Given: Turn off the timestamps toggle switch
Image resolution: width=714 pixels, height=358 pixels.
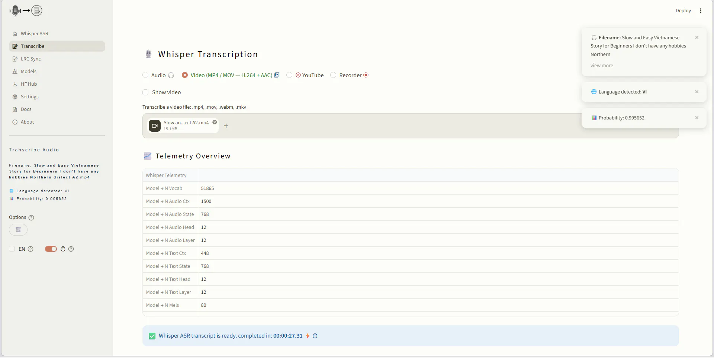Looking at the screenshot, I should pyautogui.click(x=51, y=249).
